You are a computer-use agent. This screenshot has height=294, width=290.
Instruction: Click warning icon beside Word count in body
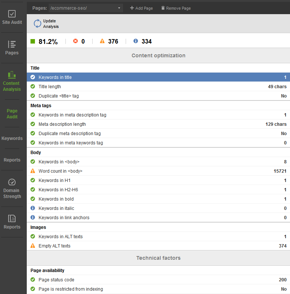(x=33, y=171)
